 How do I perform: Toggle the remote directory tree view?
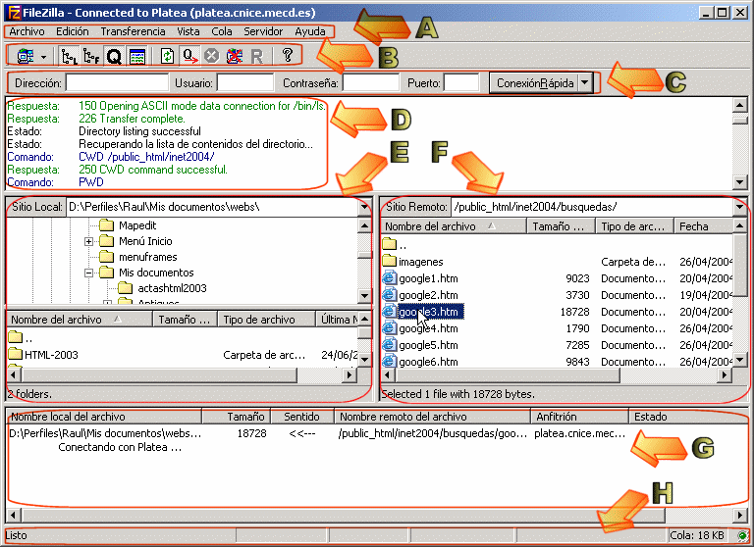tap(91, 57)
